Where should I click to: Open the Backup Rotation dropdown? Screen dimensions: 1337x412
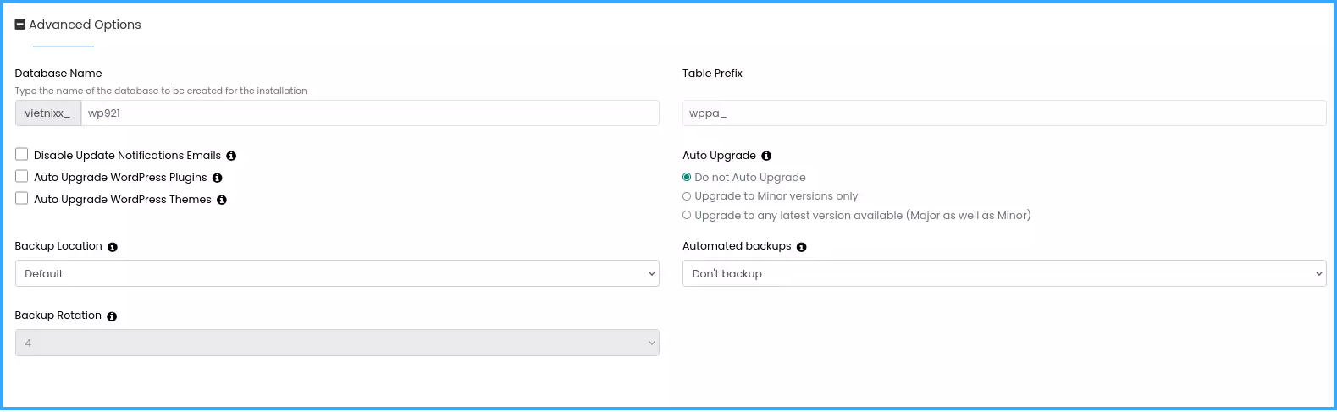coord(337,343)
